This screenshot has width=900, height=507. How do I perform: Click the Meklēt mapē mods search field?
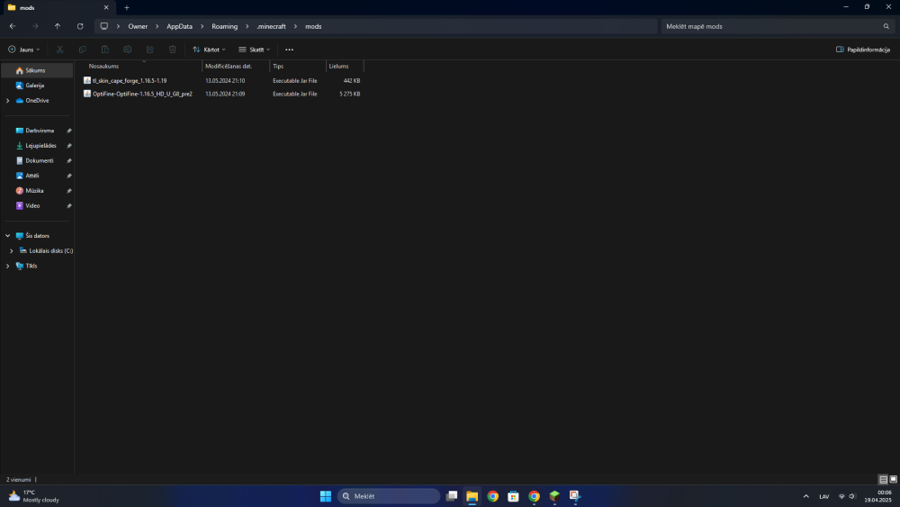[778, 26]
